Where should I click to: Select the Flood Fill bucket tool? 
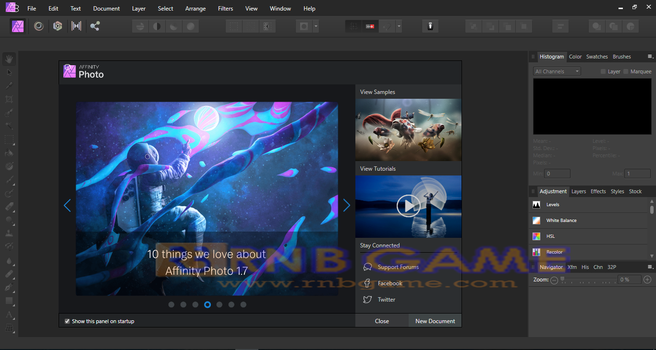click(x=9, y=153)
